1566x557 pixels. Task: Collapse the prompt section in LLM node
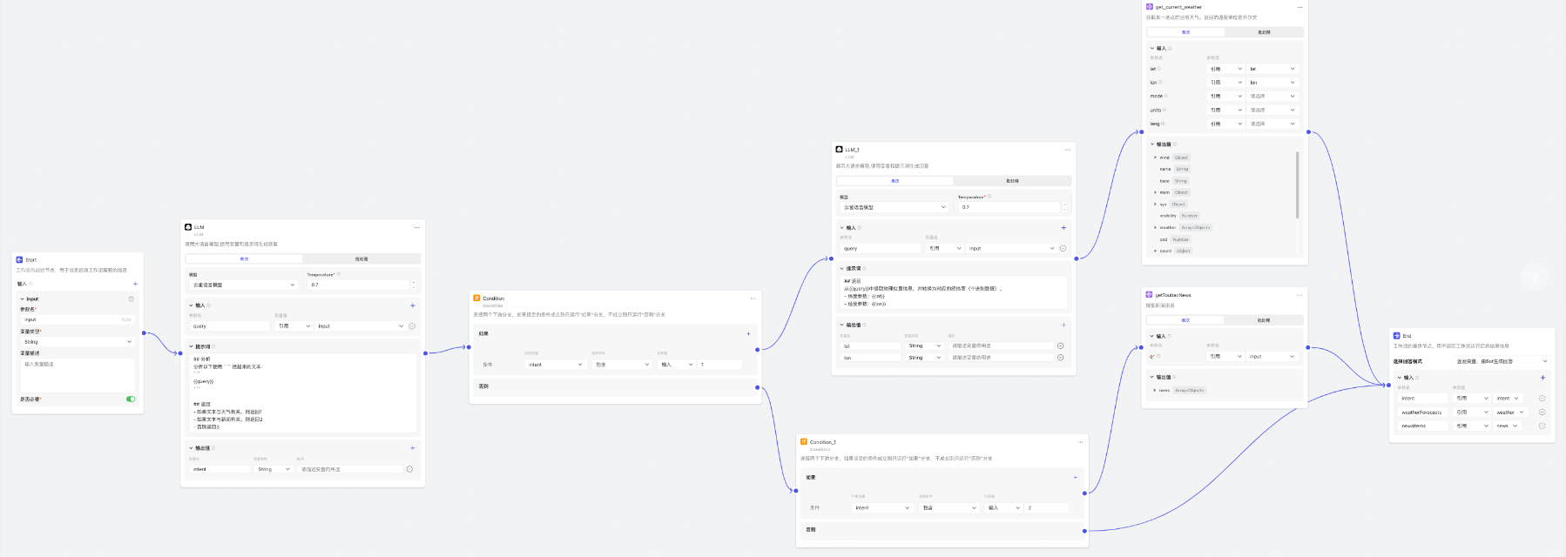[x=192, y=346]
